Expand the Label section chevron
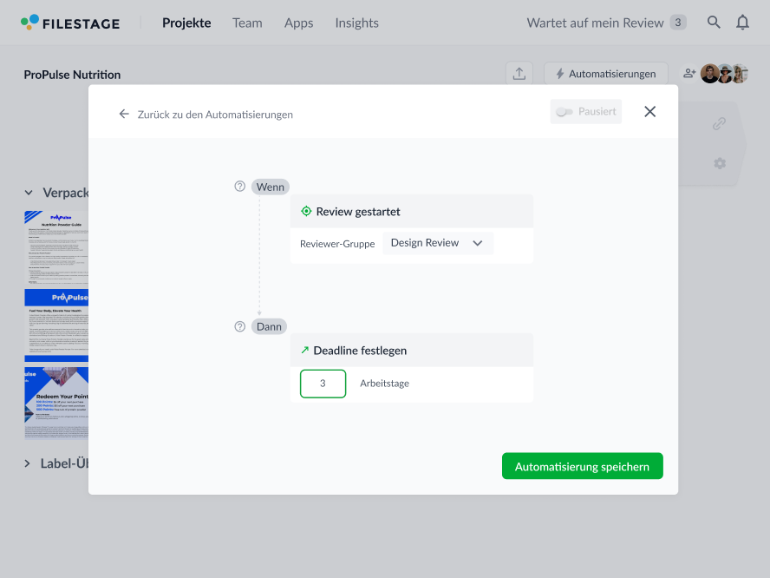 tap(28, 463)
